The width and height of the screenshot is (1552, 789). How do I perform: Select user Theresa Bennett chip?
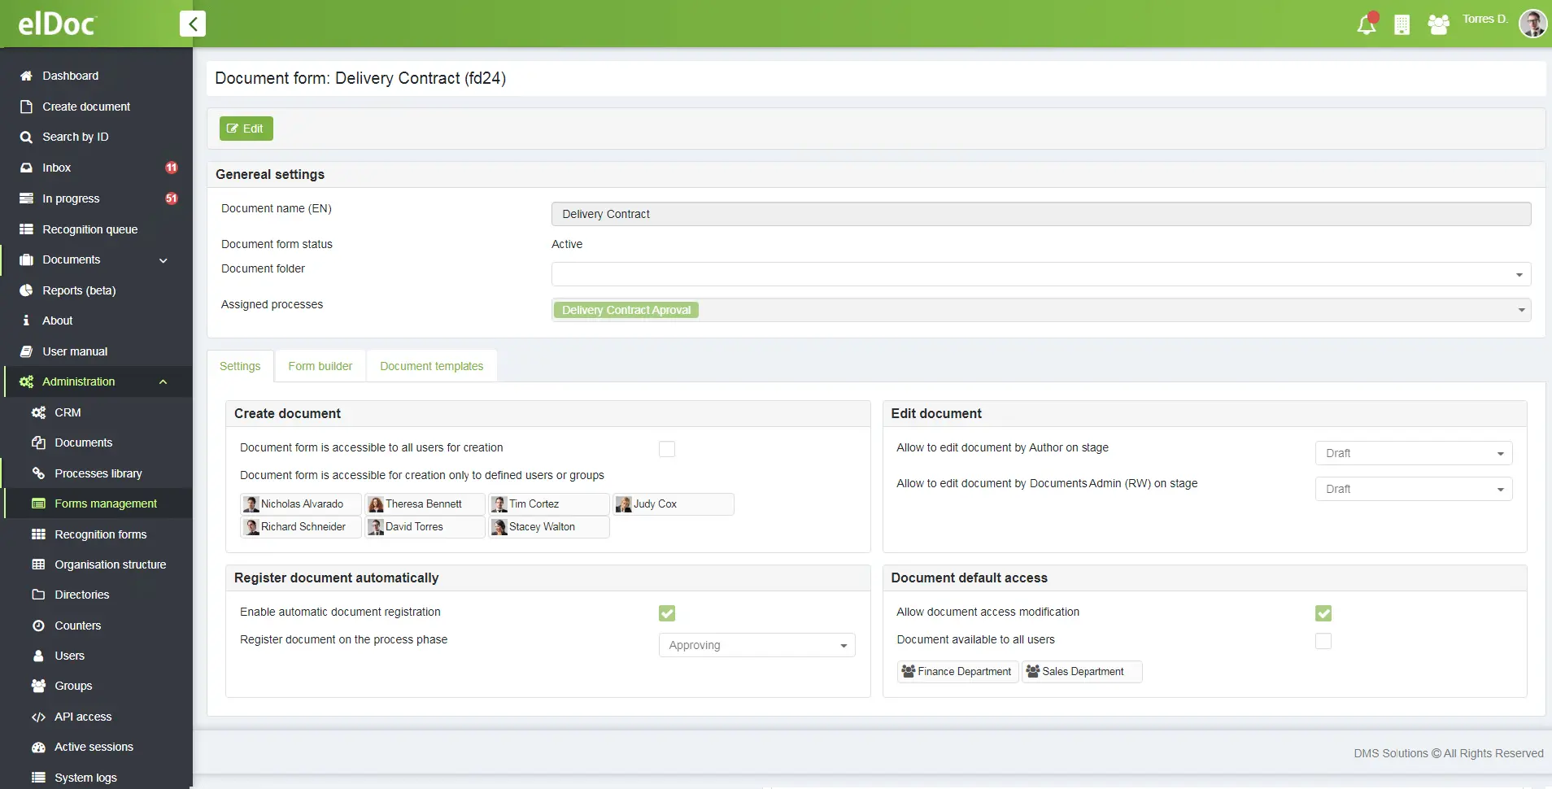pos(425,504)
